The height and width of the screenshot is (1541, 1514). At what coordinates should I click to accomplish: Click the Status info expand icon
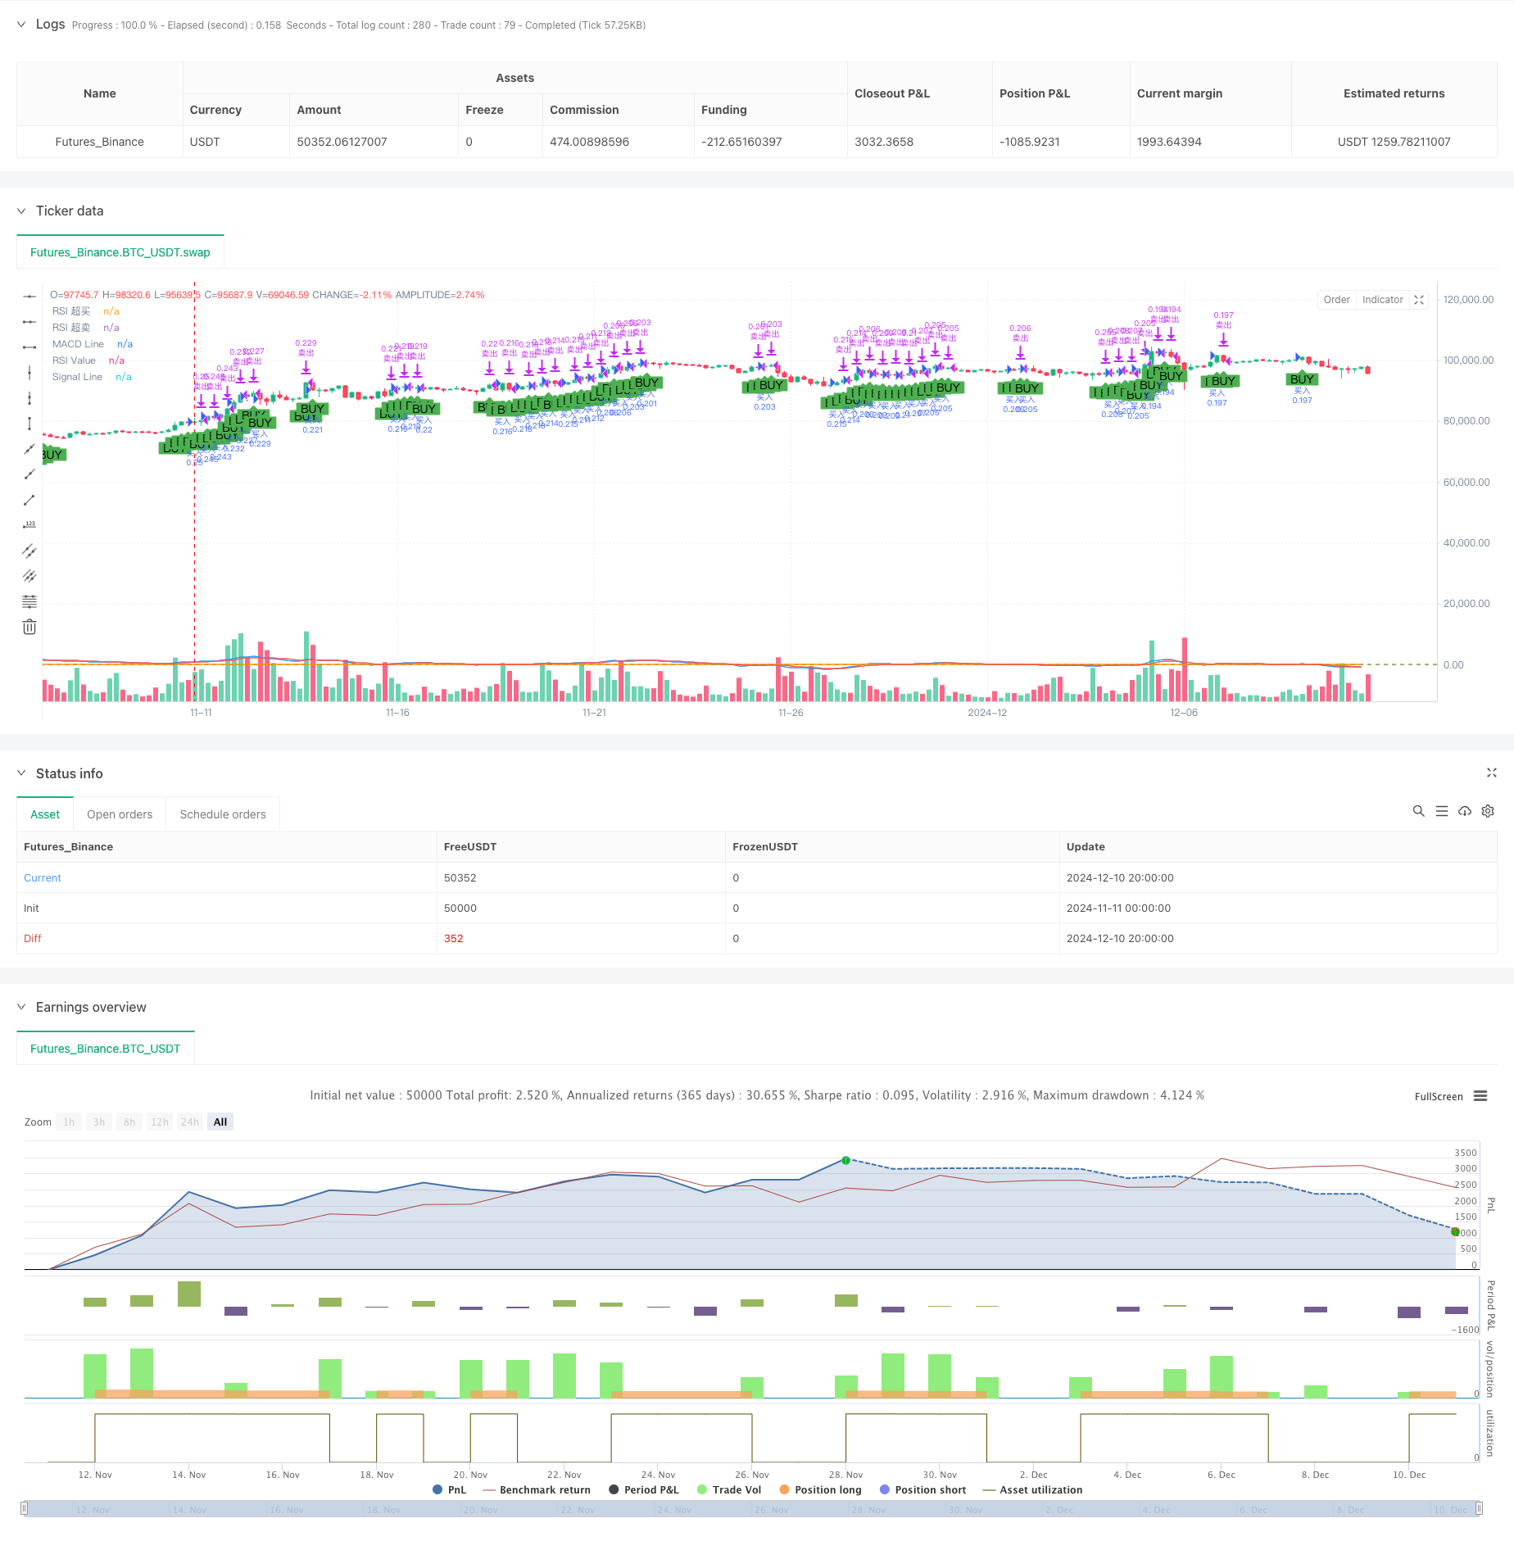(1491, 773)
